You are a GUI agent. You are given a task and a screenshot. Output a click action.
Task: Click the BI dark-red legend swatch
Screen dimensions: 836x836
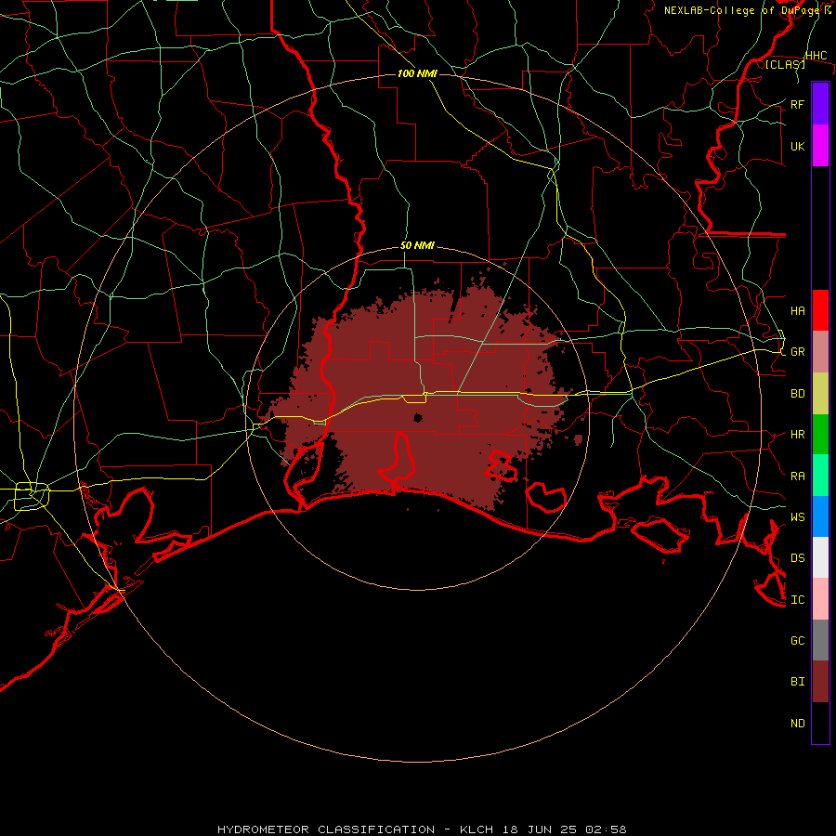point(820,682)
